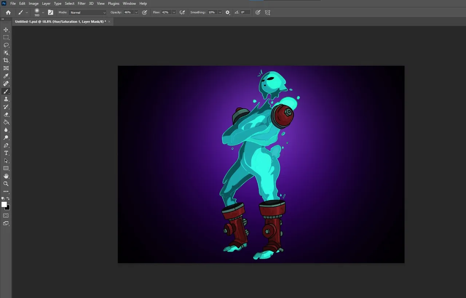Viewport: 466px width, 298px height.
Task: Select the Move tool
Action: coord(6,30)
